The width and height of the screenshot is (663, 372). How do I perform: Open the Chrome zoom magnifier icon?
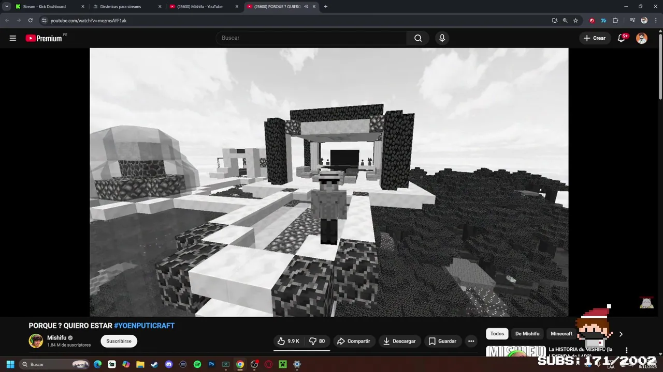click(x=565, y=21)
